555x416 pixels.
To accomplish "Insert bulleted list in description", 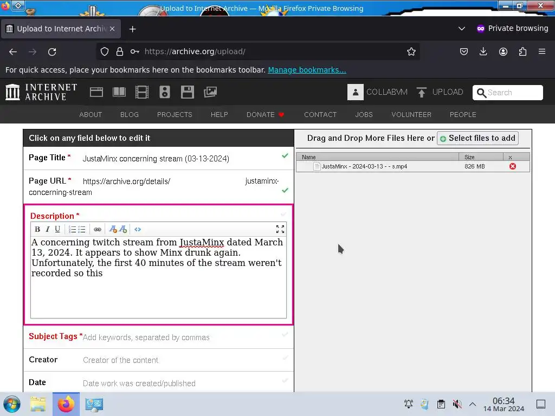I will (82, 229).
